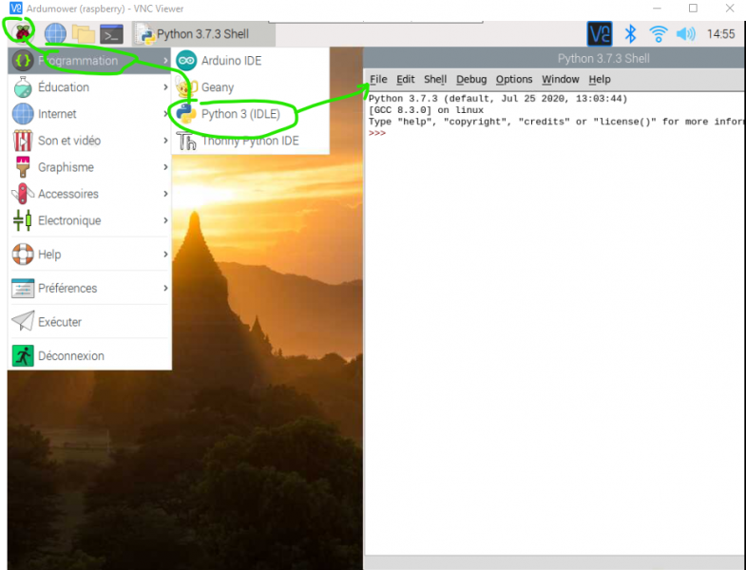746x570 pixels.
Task: Click the Déconnexion running-man icon
Action: click(x=23, y=355)
